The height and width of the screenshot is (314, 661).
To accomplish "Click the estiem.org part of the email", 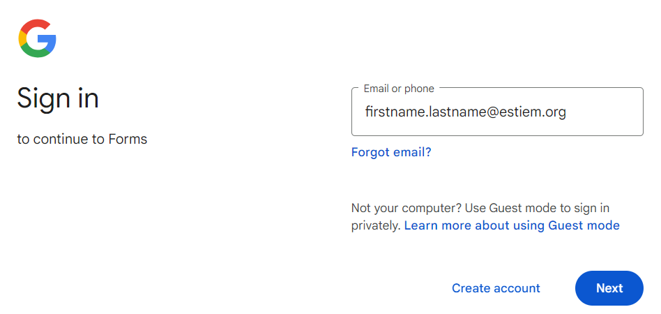I will click(533, 112).
